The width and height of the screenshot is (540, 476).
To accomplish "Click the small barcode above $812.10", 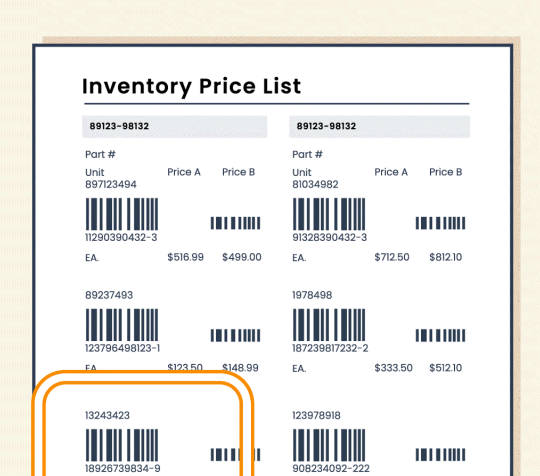I will coord(440,223).
